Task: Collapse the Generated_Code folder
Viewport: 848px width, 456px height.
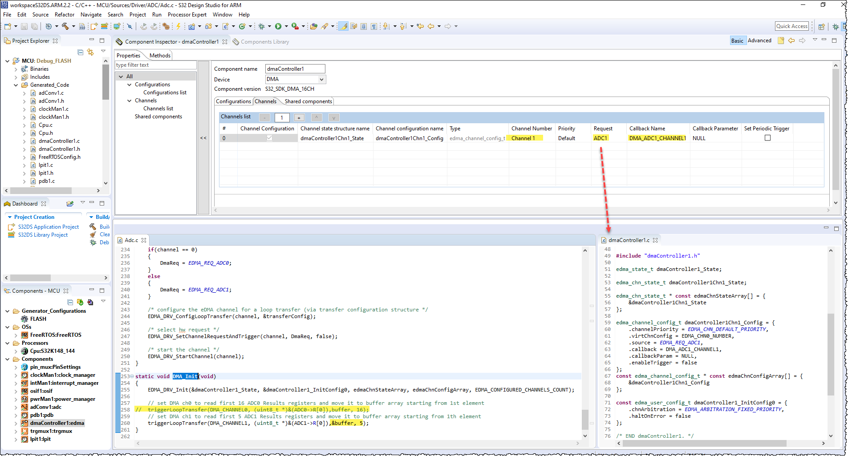Action: tap(16, 85)
